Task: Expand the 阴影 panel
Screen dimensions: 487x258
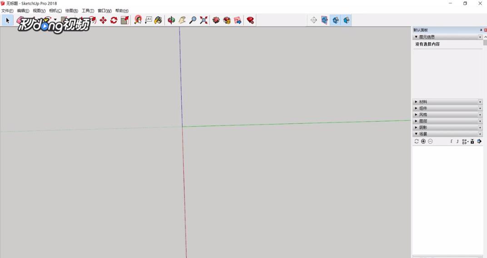Action: point(416,127)
